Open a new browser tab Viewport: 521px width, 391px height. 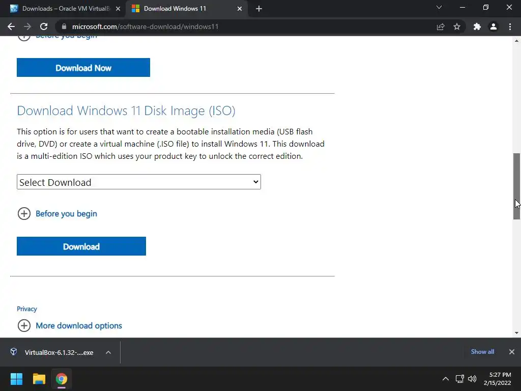pos(259,9)
